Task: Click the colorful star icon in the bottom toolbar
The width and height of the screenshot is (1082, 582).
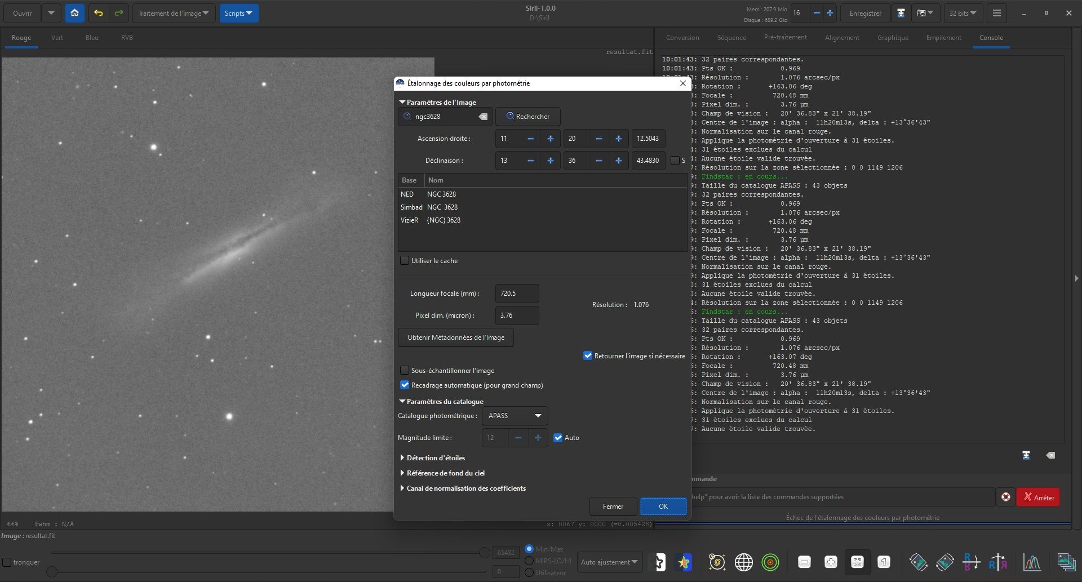Action: [684, 562]
